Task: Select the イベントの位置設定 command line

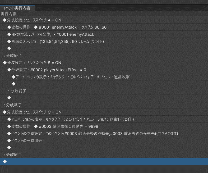Action: pos(93,133)
